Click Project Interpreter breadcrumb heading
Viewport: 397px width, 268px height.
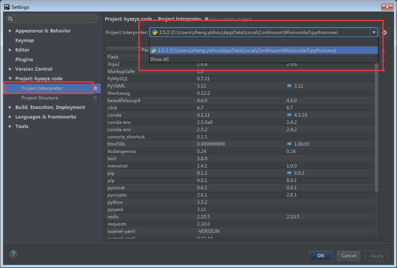point(179,19)
